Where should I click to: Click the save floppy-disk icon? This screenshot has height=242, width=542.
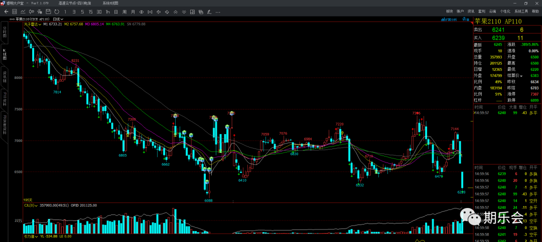pos(48,11)
